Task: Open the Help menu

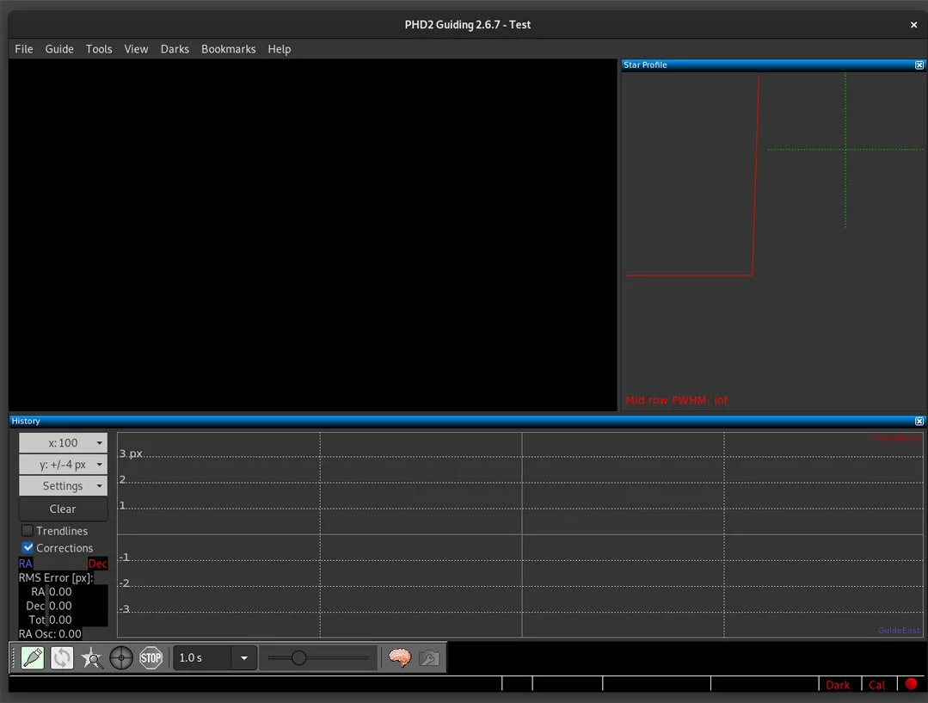Action: pos(280,49)
